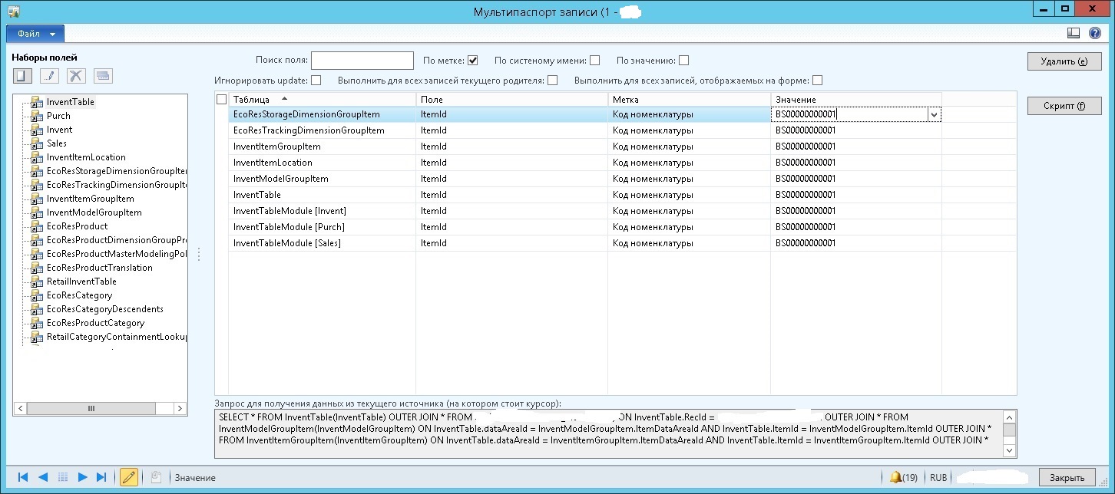Click the Метка column header
This screenshot has height=494, width=1115.
pos(690,100)
